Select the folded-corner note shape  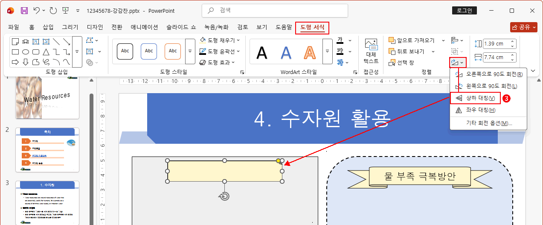click(x=15, y=41)
